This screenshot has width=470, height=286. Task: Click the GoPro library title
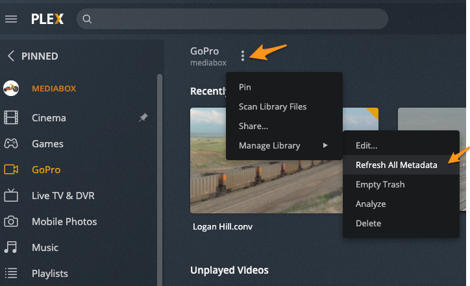coord(204,51)
